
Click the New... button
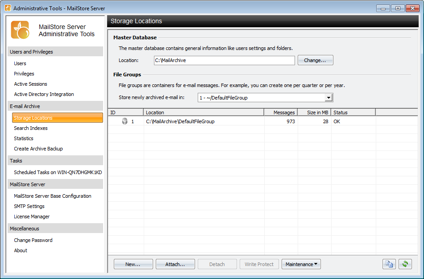pyautogui.click(x=133, y=264)
